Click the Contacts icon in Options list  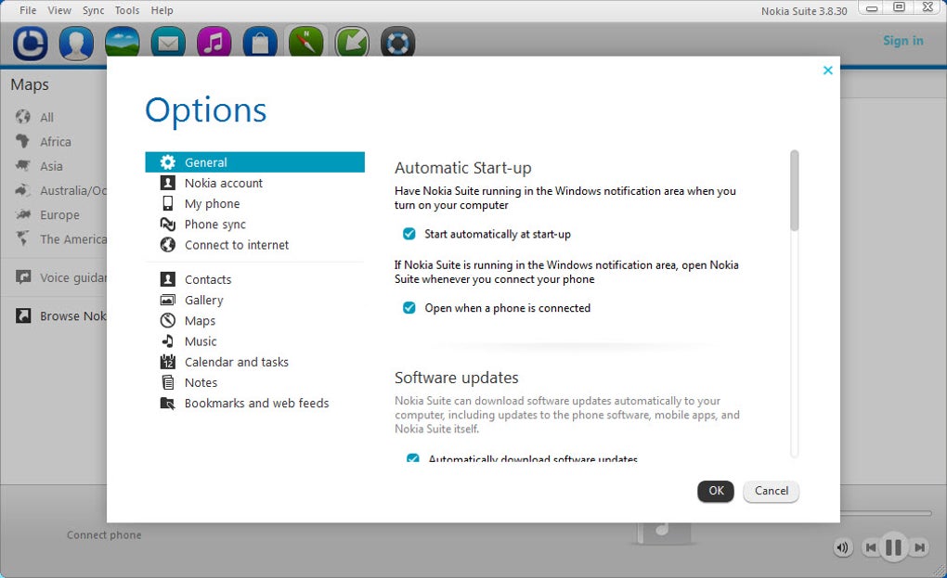tap(167, 279)
